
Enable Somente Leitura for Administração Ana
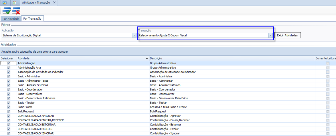click(x=328, y=68)
